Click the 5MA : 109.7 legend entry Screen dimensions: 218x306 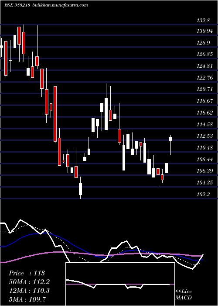(x=27, y=299)
